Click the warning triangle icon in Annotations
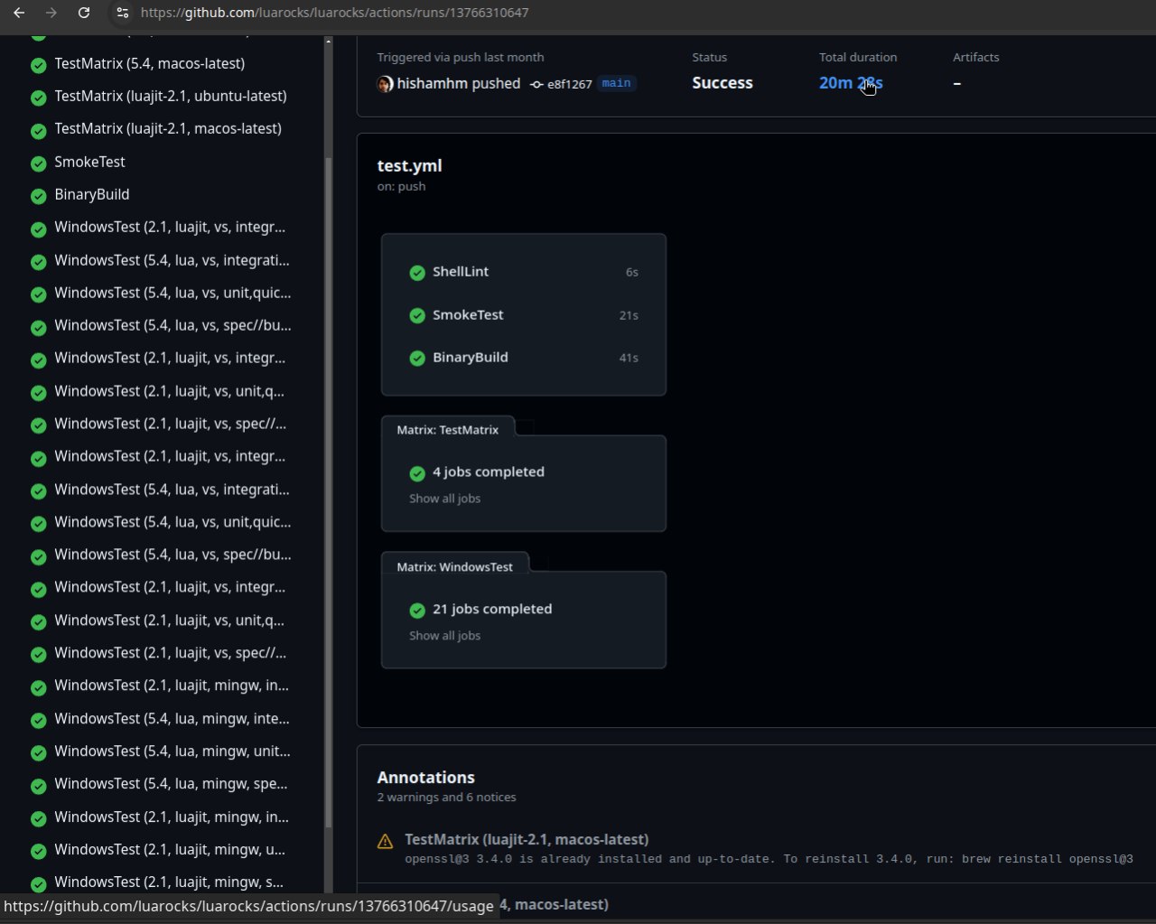The height and width of the screenshot is (924, 1156). [385, 841]
